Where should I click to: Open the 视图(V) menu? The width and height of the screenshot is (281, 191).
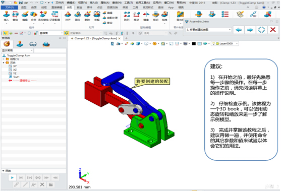83,3
